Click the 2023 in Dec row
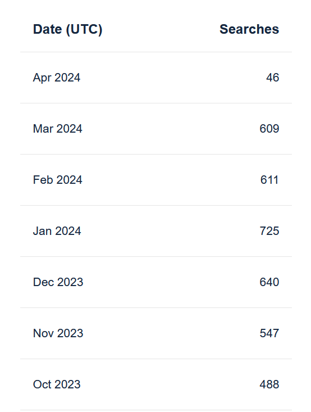The width and height of the screenshot is (311, 412). [x=70, y=282]
